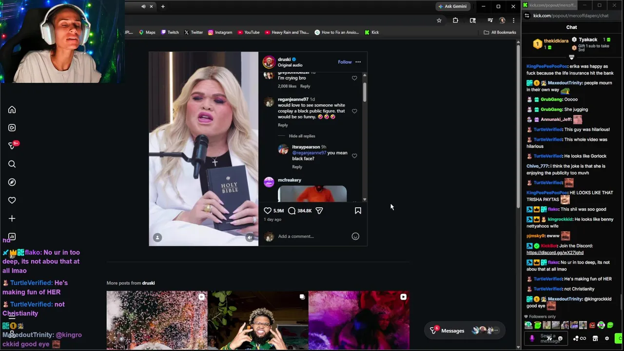Create new post with plus icon
Image resolution: width=624 pixels, height=351 pixels.
pos(12,218)
